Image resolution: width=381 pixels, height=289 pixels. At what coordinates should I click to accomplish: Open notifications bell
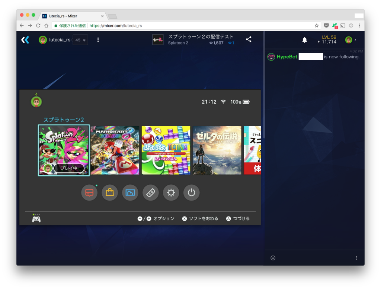pyautogui.click(x=304, y=40)
